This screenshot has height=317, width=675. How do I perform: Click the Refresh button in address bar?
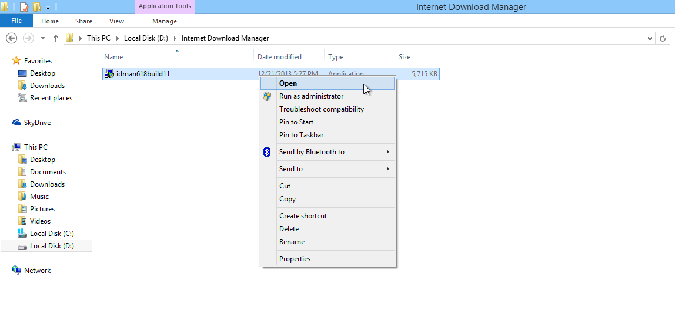[x=663, y=38]
